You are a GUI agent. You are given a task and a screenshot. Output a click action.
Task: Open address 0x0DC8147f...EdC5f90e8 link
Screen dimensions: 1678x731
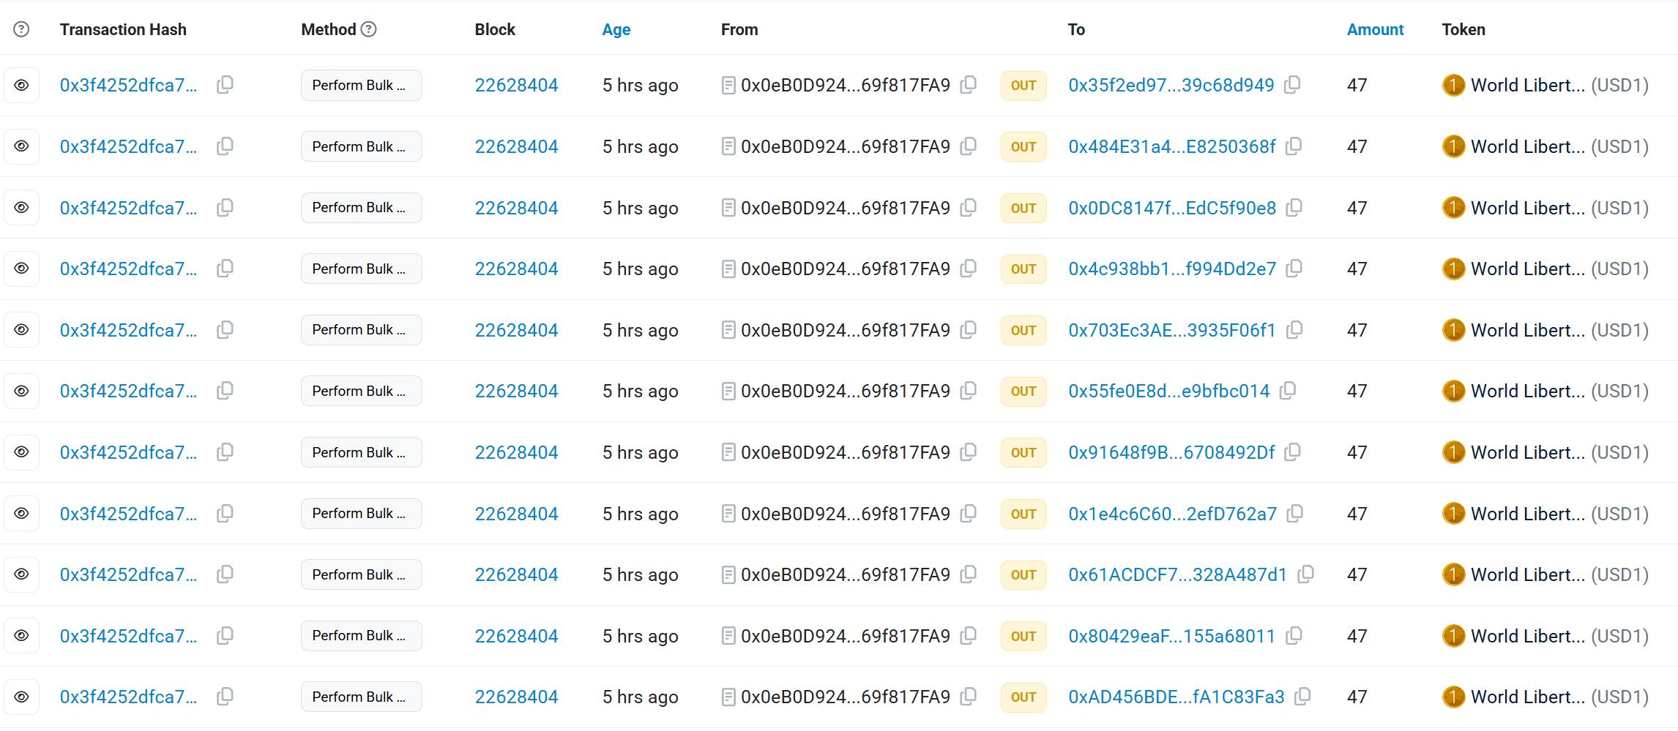[1171, 208]
